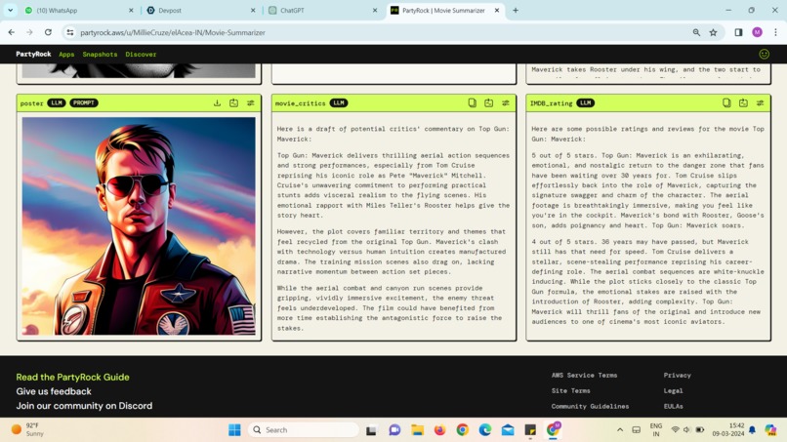Open AWS Service Terms footer link

pyautogui.click(x=584, y=376)
